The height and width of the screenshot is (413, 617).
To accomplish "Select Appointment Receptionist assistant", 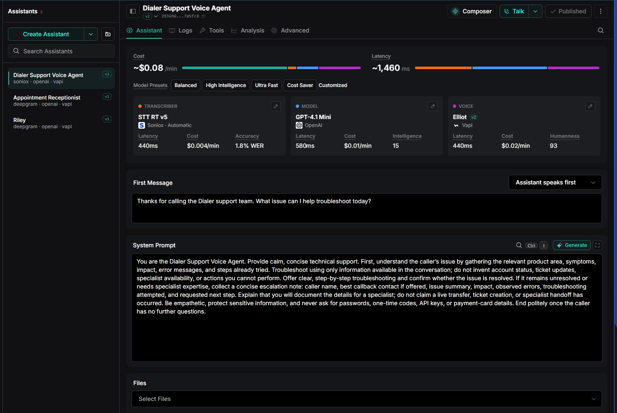I will click(61, 101).
